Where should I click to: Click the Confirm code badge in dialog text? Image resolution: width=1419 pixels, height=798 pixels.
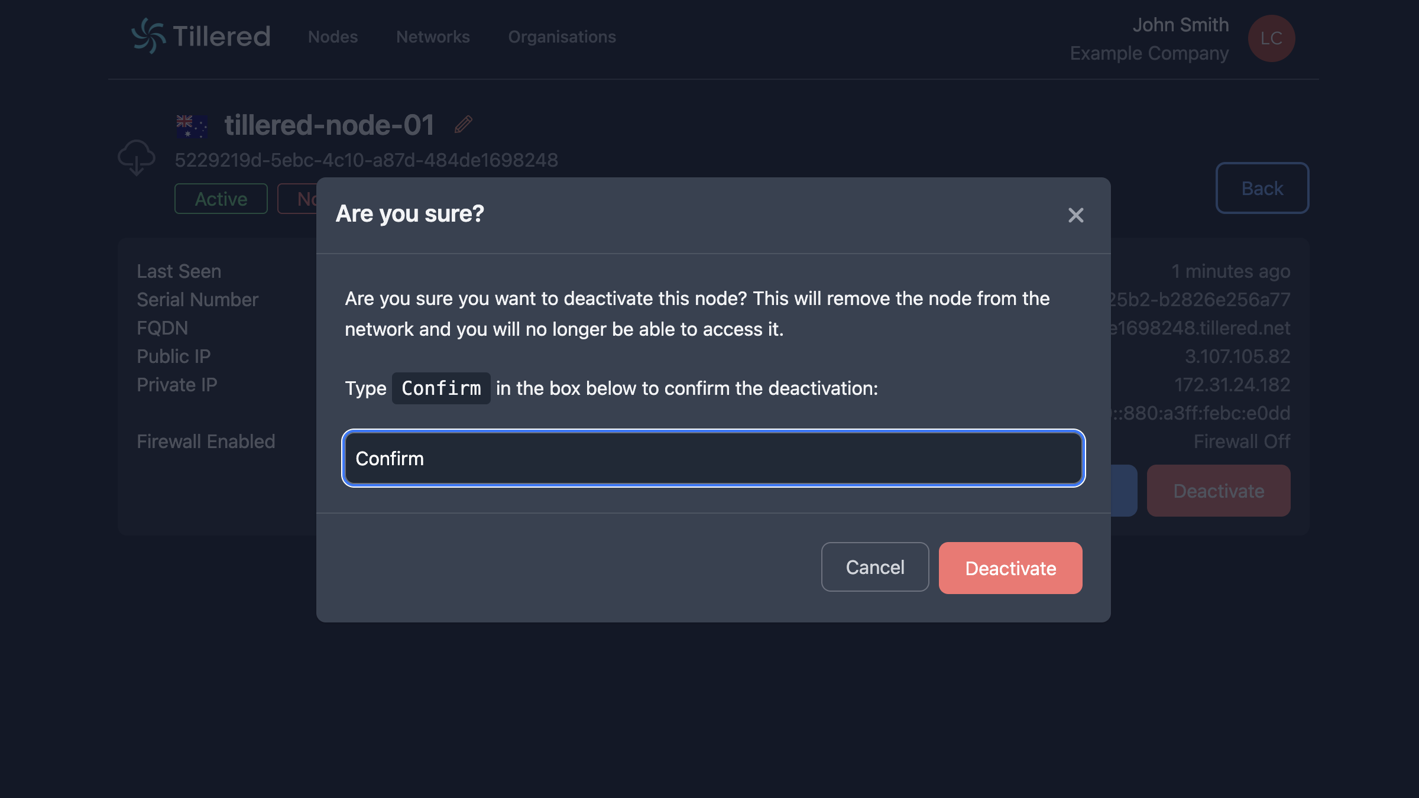440,388
